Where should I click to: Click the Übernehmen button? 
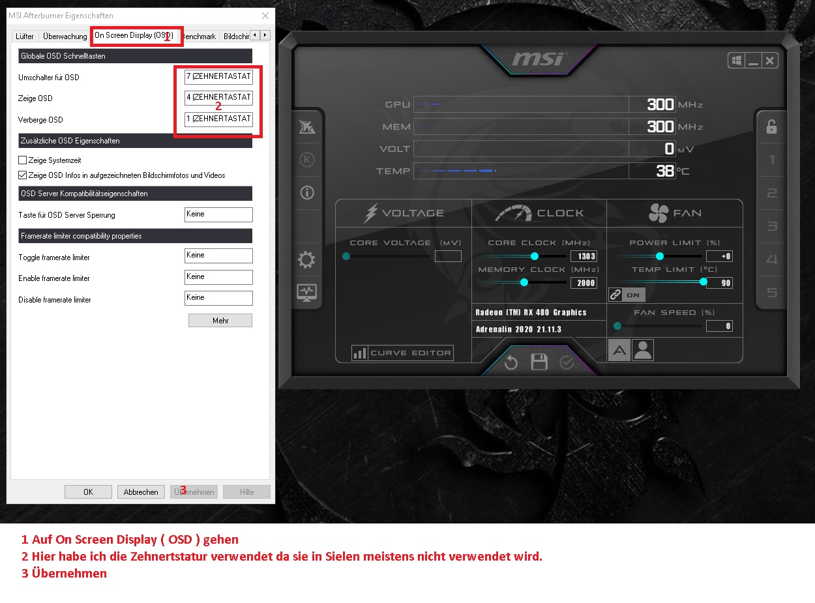point(194,492)
